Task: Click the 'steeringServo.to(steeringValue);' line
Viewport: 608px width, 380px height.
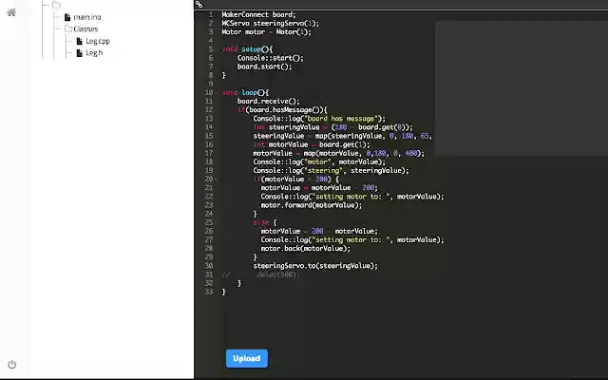Action: [x=315, y=266]
